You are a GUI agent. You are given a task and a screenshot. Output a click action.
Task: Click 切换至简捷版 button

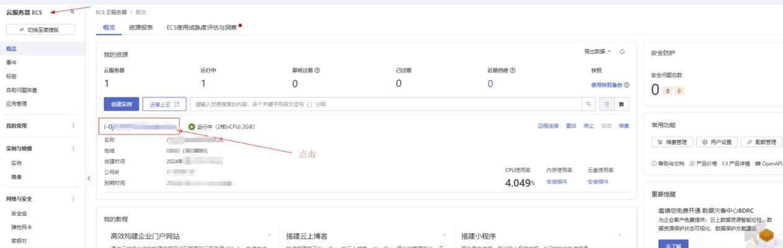pyautogui.click(x=40, y=29)
